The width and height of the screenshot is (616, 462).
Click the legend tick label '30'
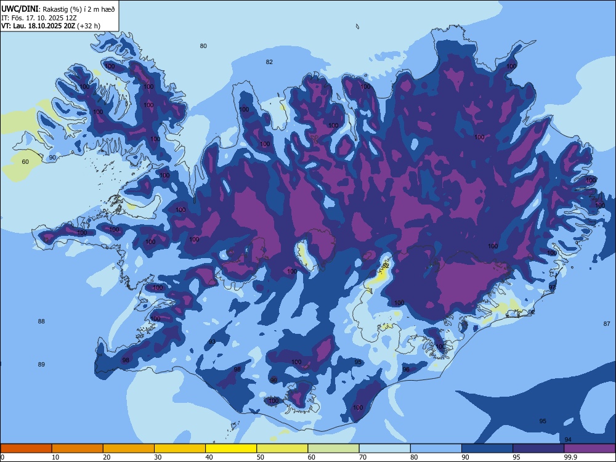[158, 457]
